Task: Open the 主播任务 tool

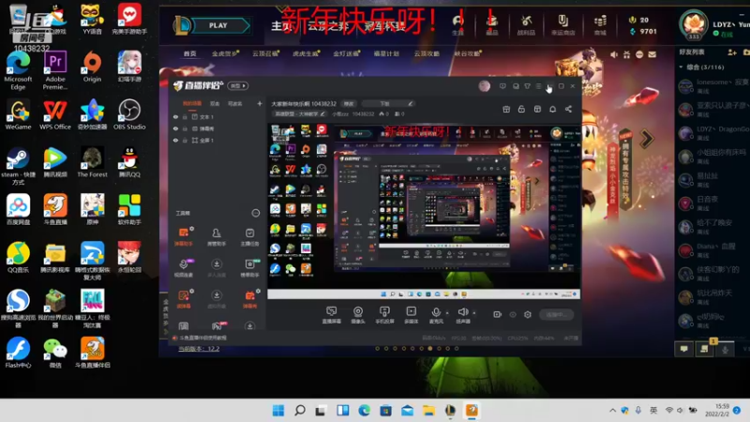Action: (249, 236)
